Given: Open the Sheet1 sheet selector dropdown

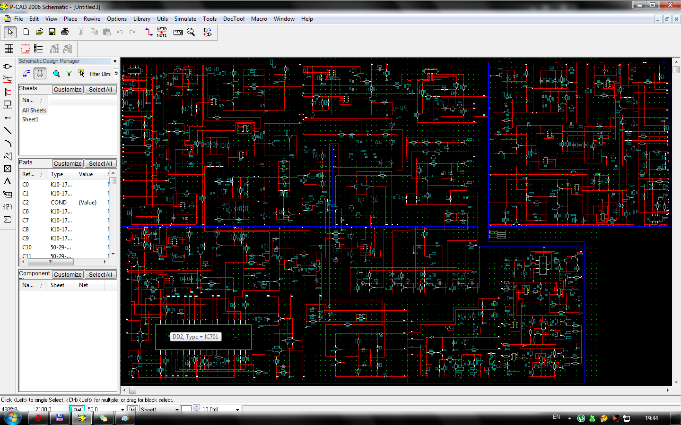Looking at the screenshot, I should tap(177, 409).
